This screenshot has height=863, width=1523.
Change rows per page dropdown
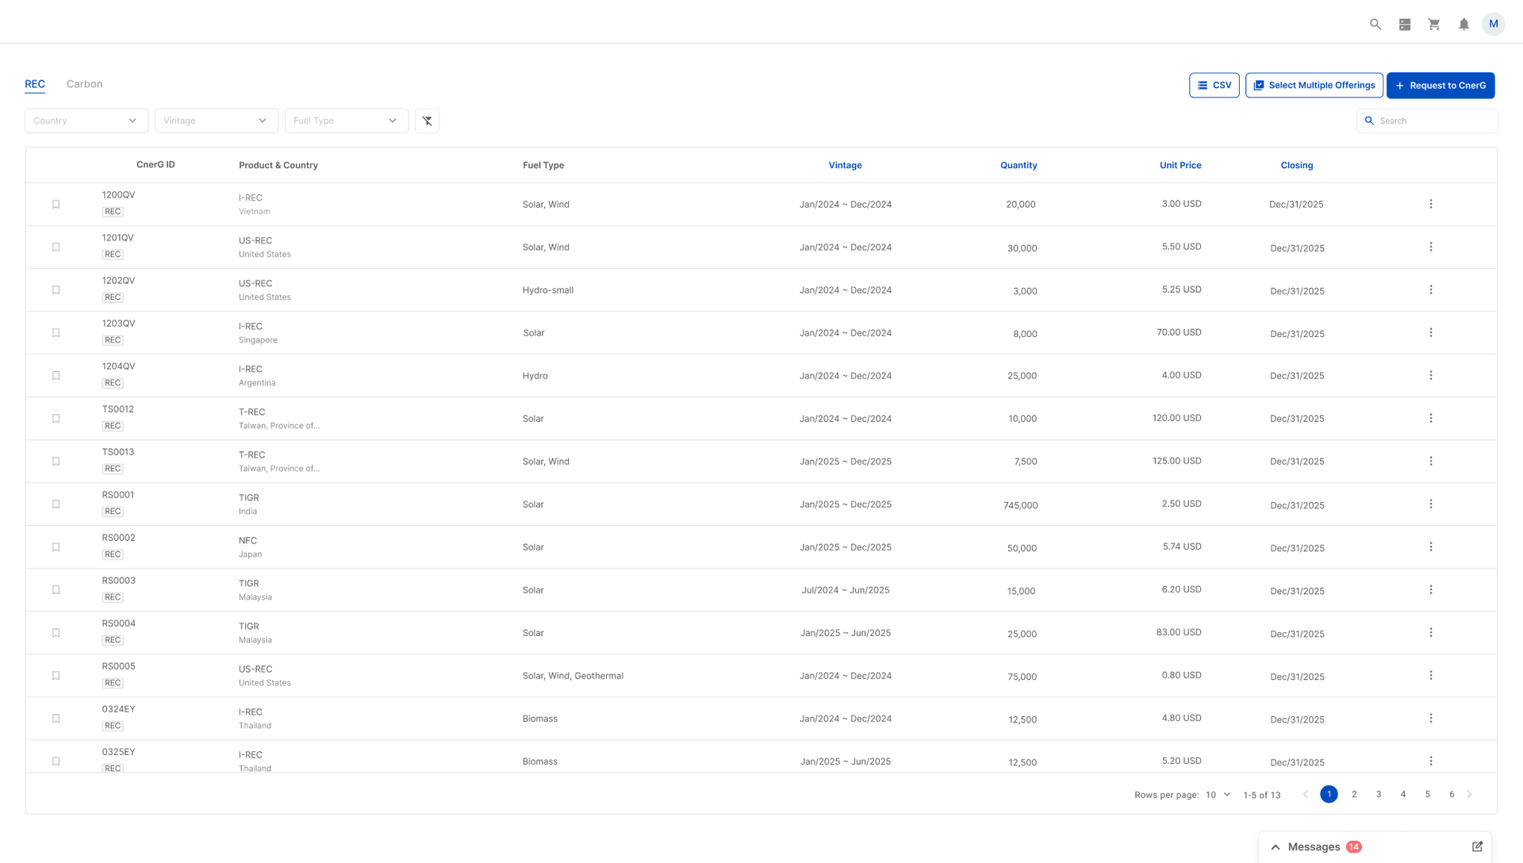click(1218, 794)
